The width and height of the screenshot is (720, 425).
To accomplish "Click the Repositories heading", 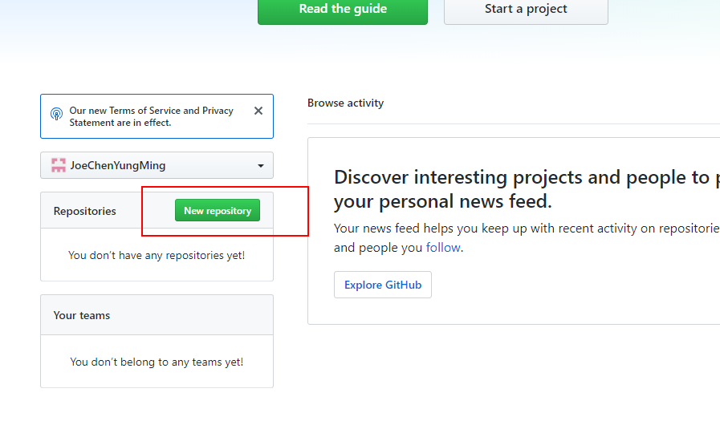I will click(x=85, y=211).
